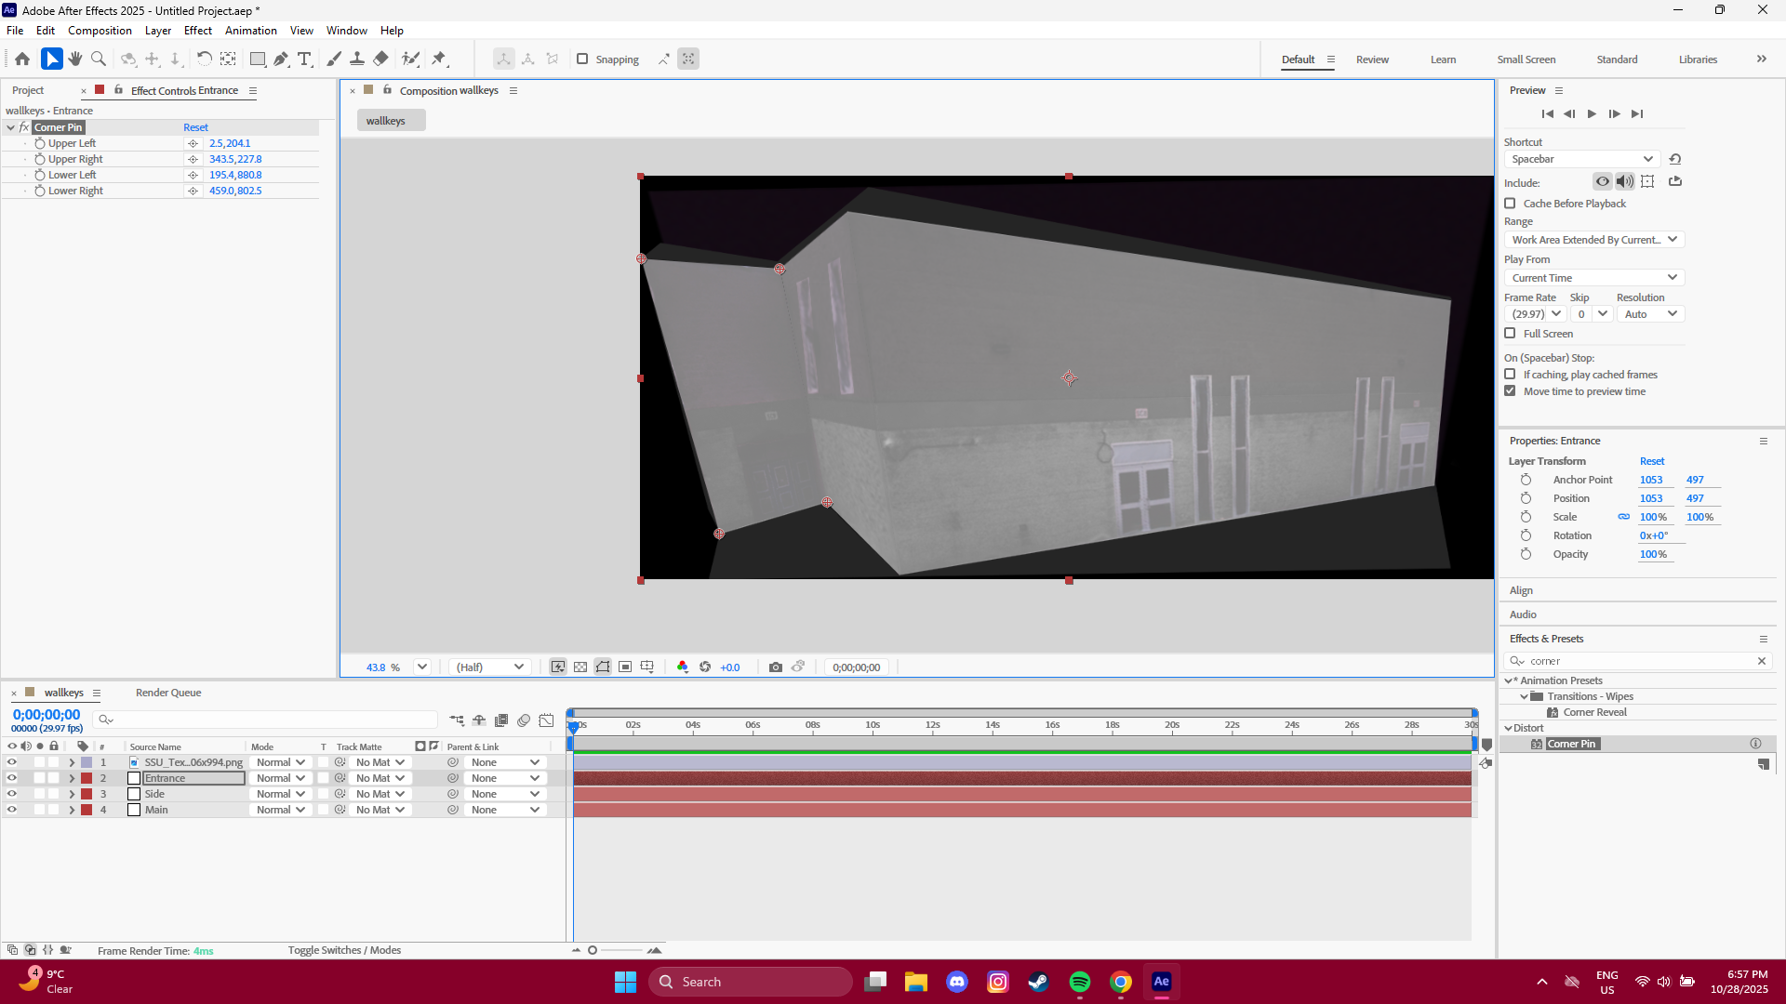Select the Puppet Pin tool
The width and height of the screenshot is (1786, 1004).
440,59
